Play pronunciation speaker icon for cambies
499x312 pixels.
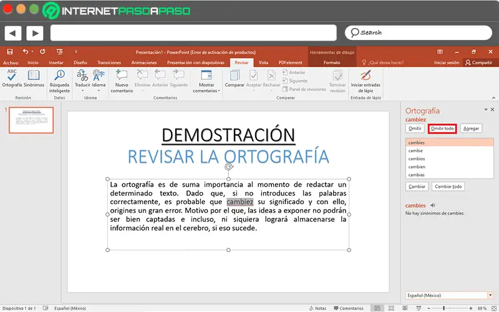point(433,205)
